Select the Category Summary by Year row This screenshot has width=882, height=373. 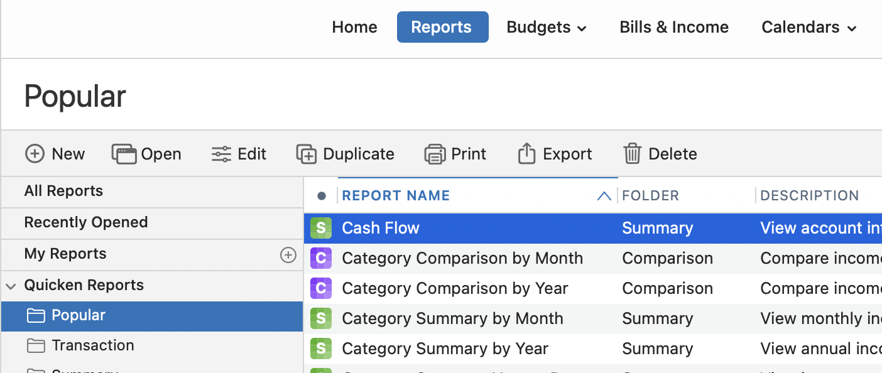coord(445,349)
